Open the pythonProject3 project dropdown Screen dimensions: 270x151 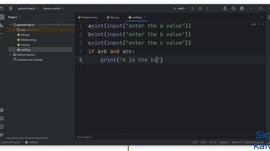(x=28, y=8)
